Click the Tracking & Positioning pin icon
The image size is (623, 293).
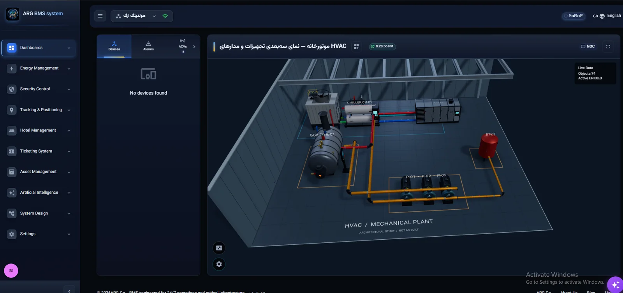pos(12,110)
